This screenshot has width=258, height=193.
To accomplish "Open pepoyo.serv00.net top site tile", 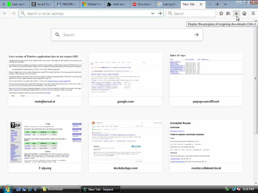I will [x=206, y=80].
